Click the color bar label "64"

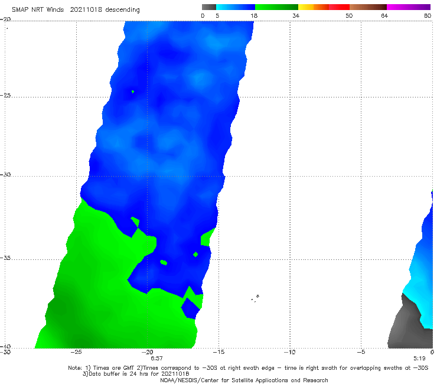pos(384,16)
